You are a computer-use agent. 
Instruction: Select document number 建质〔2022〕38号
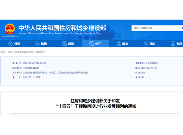(31, 77)
